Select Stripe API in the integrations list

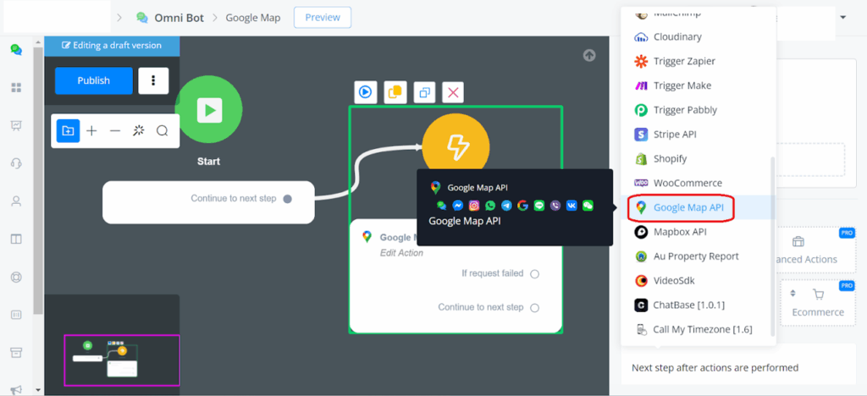pyautogui.click(x=674, y=135)
